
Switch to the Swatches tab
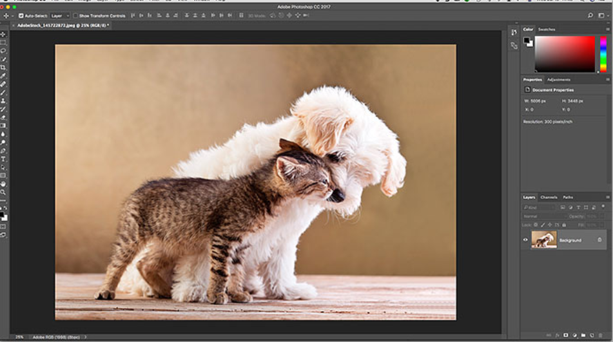pyautogui.click(x=547, y=29)
